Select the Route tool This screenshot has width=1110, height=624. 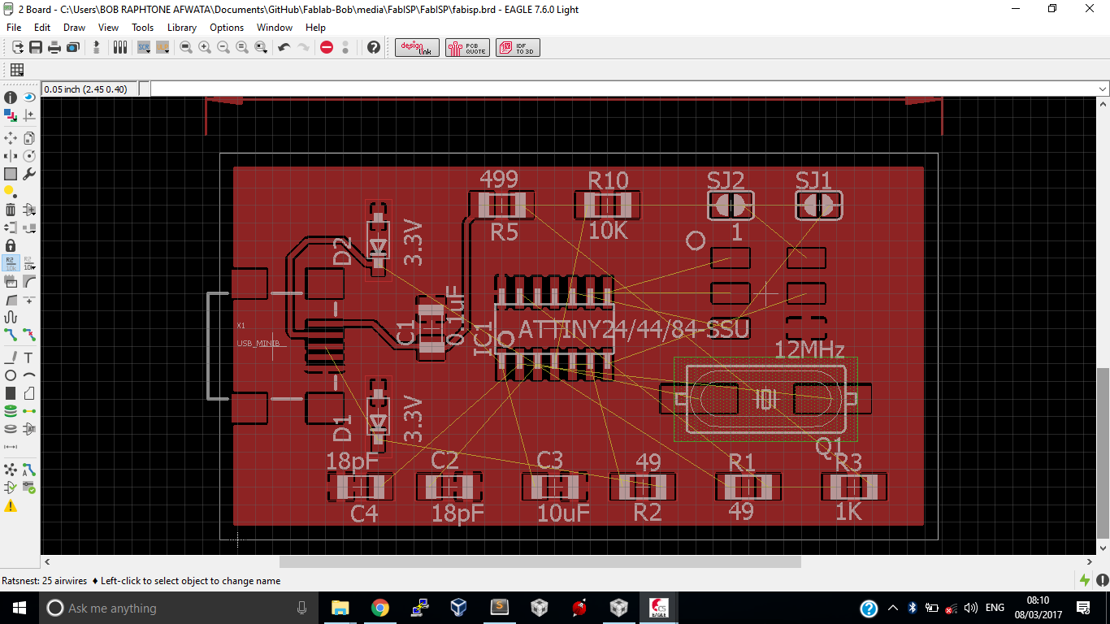point(11,335)
